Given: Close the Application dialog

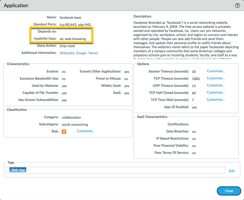Looking at the screenshot, I should [229, 191].
